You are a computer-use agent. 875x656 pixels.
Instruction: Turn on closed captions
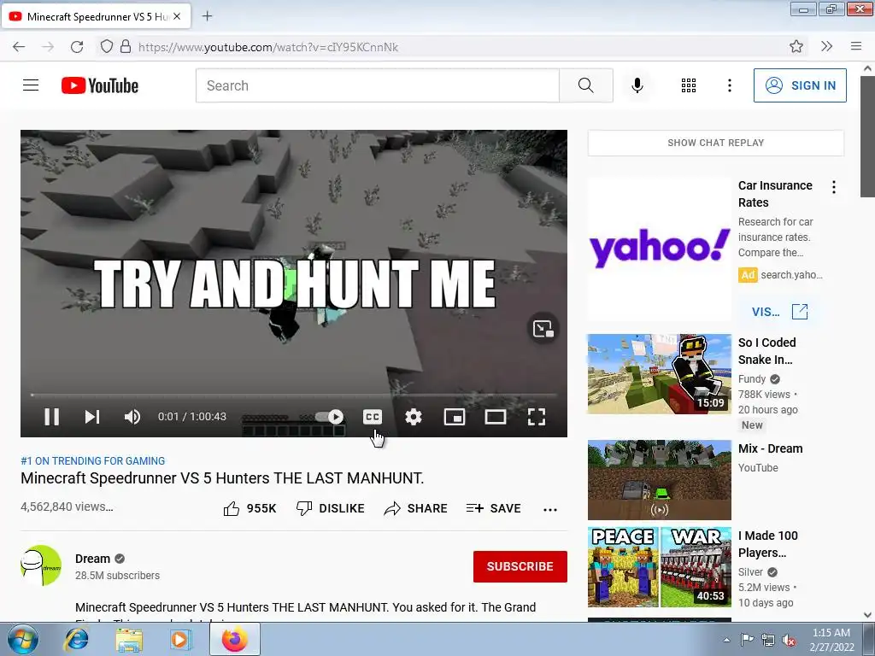tap(373, 417)
